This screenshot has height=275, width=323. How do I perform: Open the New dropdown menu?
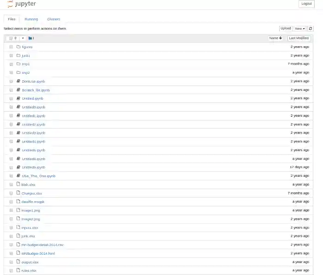tap(300, 29)
